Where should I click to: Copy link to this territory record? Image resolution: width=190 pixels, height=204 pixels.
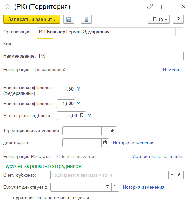pyautogui.click(x=150, y=6)
